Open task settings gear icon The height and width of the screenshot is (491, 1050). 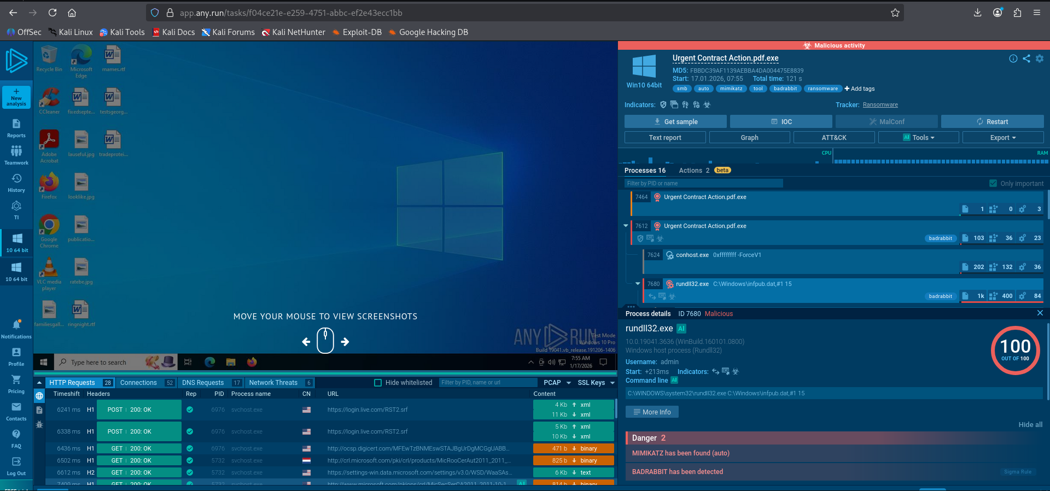(x=1040, y=59)
